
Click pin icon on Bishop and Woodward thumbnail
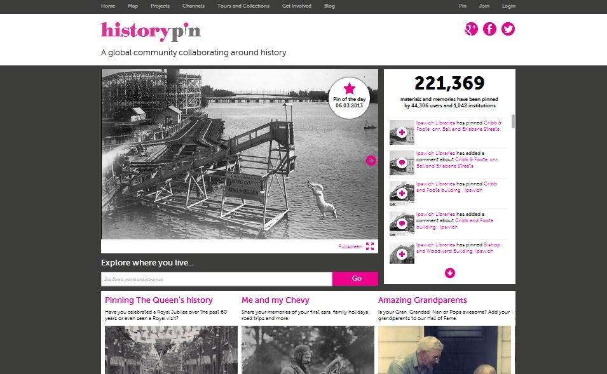(x=402, y=254)
